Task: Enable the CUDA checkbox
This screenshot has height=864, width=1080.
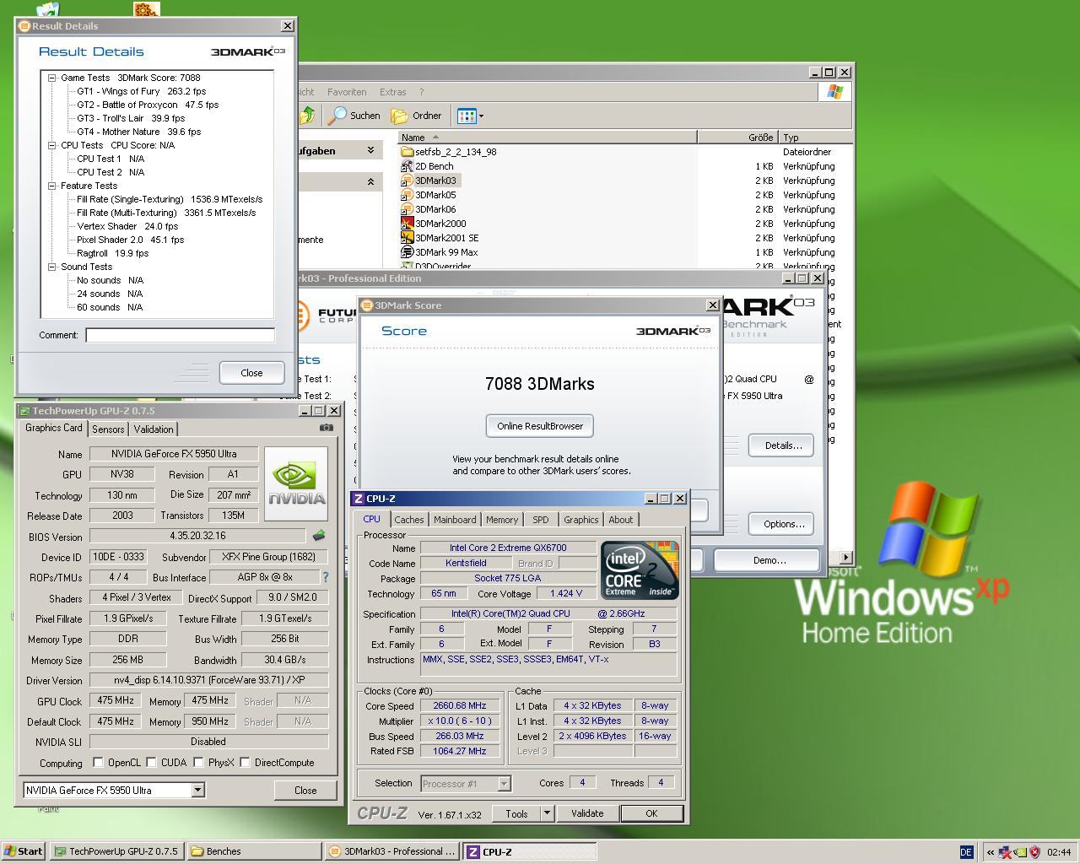Action: (x=151, y=763)
